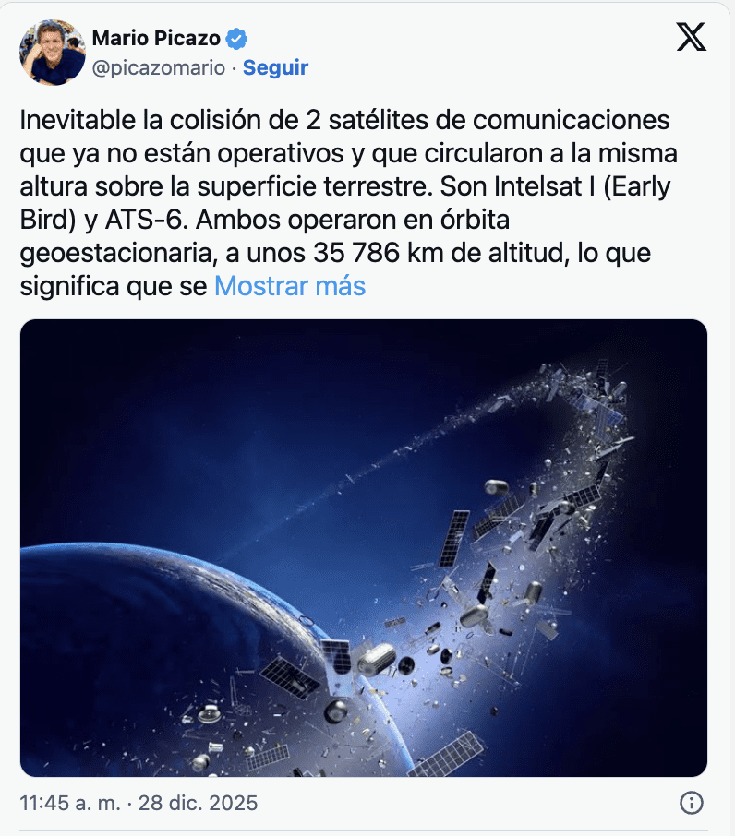Click the date 28 dic. 2025
735x836 pixels.
point(198,803)
